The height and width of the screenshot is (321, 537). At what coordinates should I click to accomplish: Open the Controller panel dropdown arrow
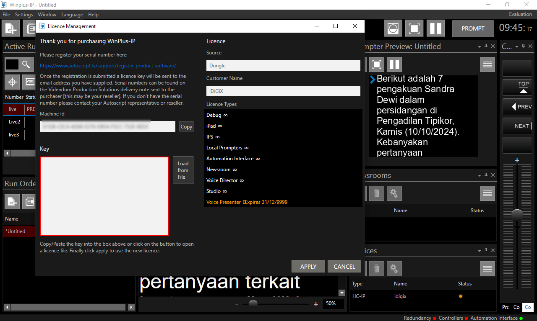(x=517, y=47)
